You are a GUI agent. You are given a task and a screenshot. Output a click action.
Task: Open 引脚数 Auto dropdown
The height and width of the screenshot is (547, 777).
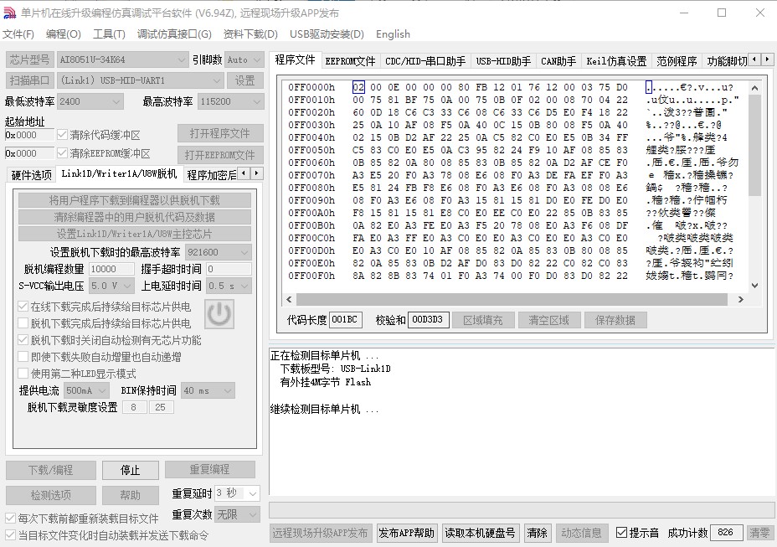click(244, 59)
